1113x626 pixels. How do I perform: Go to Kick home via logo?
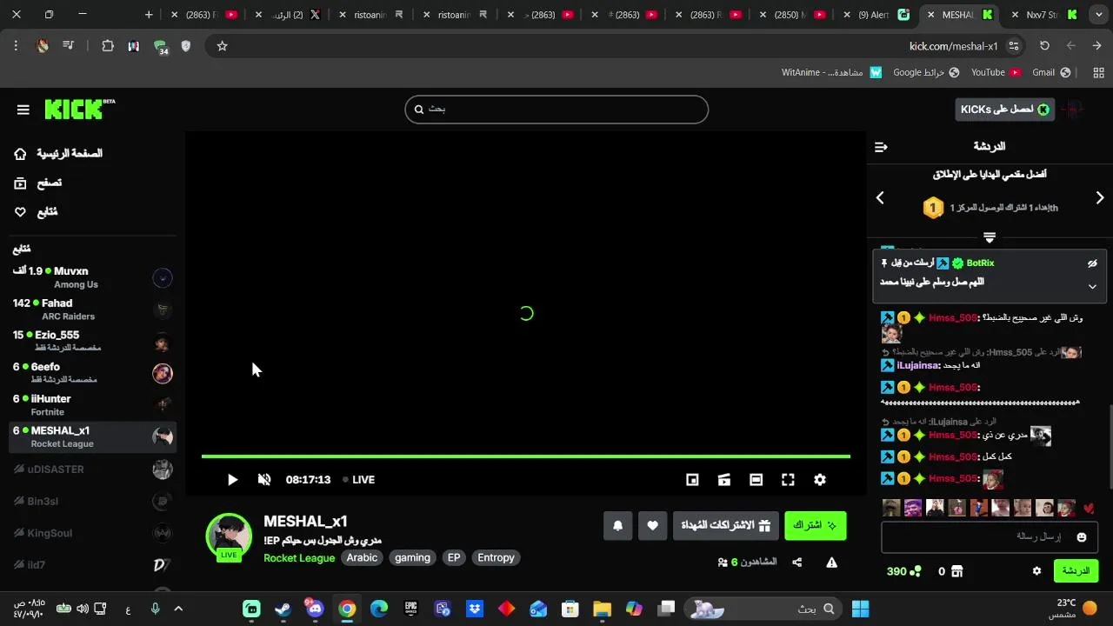[x=79, y=109]
